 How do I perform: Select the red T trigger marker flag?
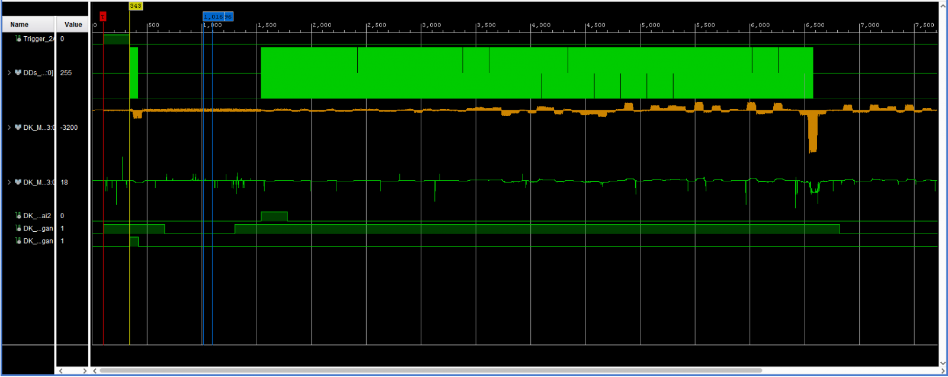coord(103,17)
